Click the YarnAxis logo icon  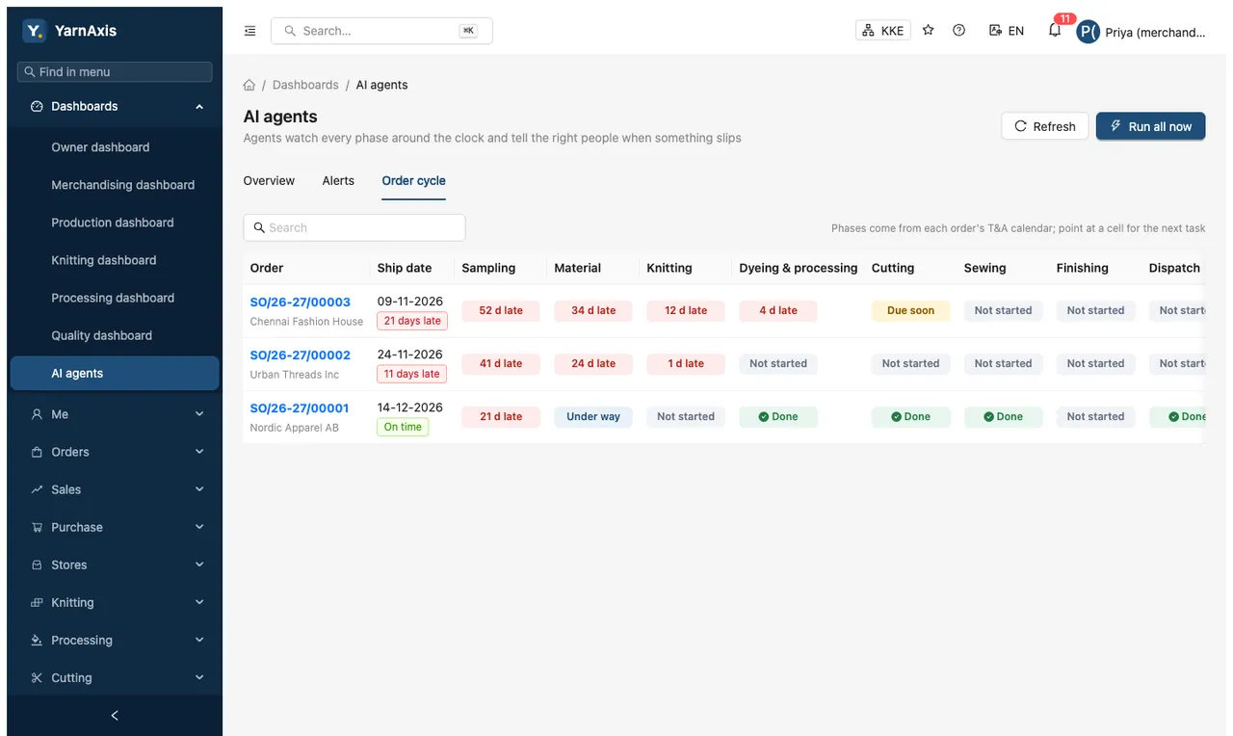coord(34,31)
